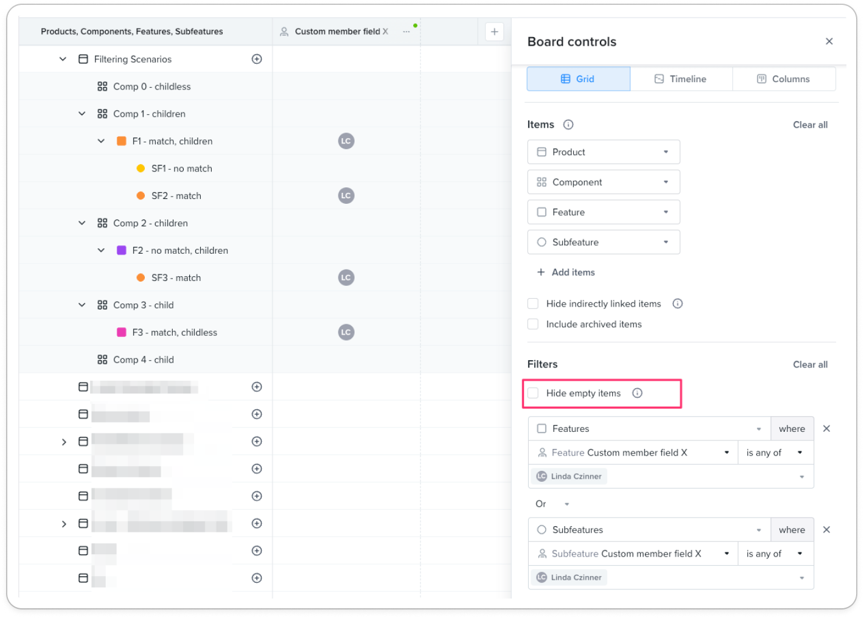Click Add items button
Viewport: 864px width, 618px height.
566,273
